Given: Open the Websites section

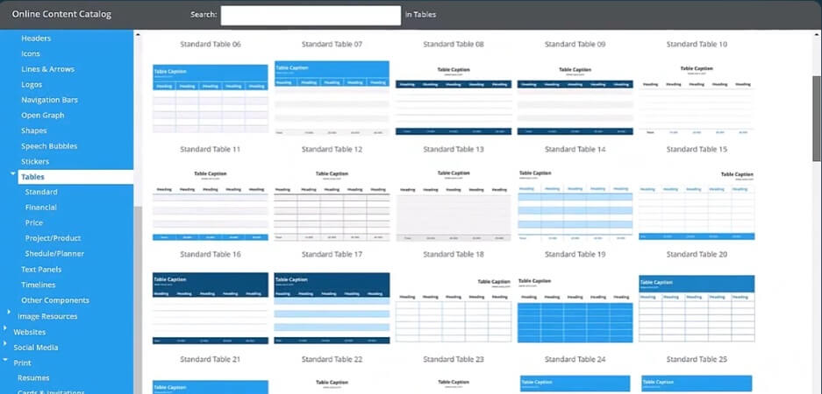Looking at the screenshot, I should tap(29, 332).
